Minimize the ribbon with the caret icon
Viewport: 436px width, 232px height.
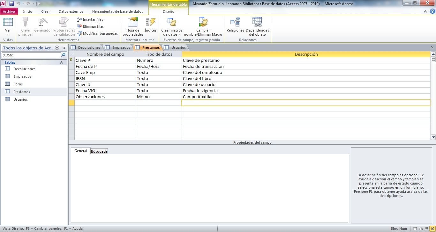coord(426,11)
